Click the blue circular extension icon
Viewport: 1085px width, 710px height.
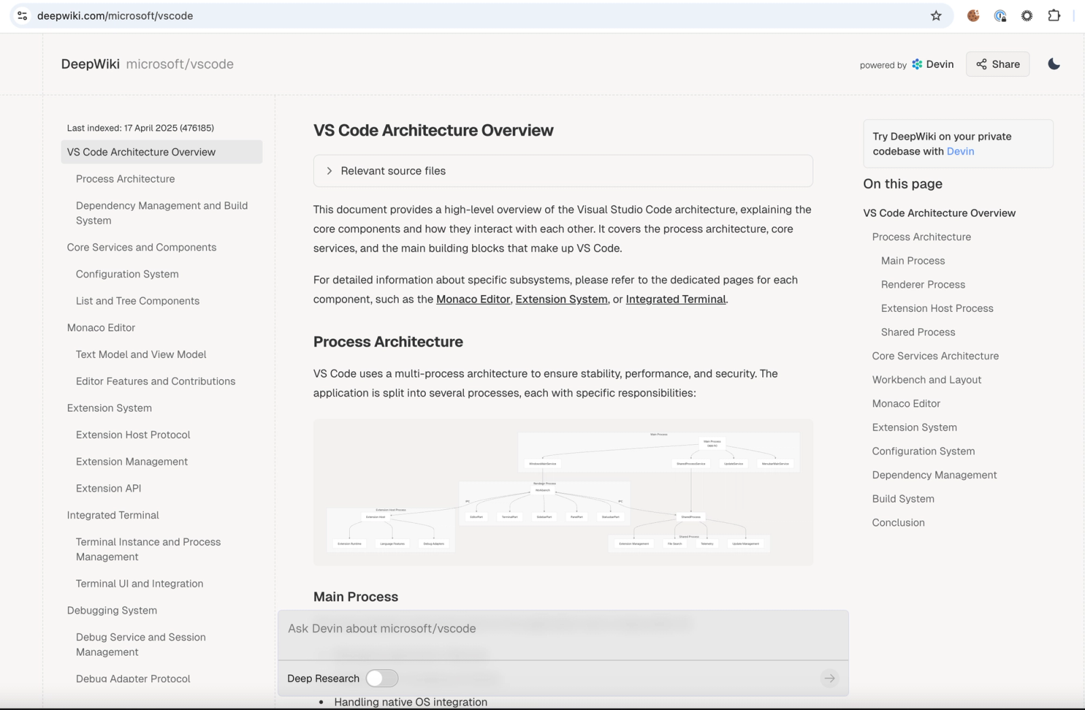tap(1000, 16)
